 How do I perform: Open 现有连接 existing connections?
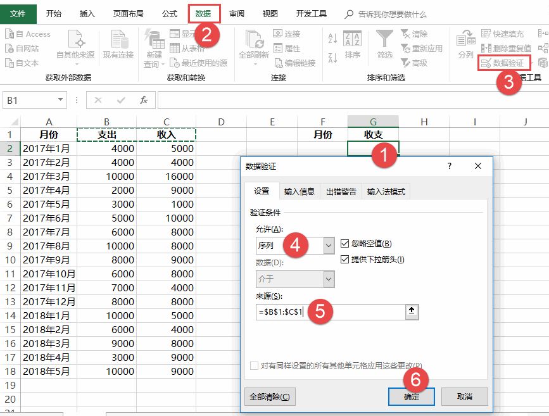click(118, 44)
